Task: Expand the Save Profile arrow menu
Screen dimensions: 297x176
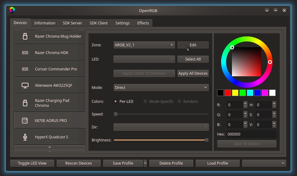Action: click(145, 163)
